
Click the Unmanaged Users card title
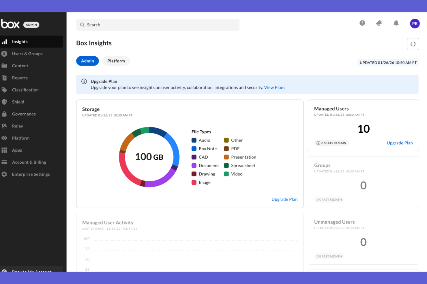point(334,222)
